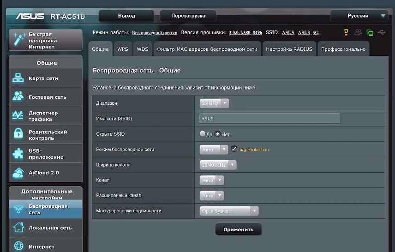Click the USB status icon in header
The height and width of the screenshot is (252, 395).
pyautogui.click(x=381, y=32)
